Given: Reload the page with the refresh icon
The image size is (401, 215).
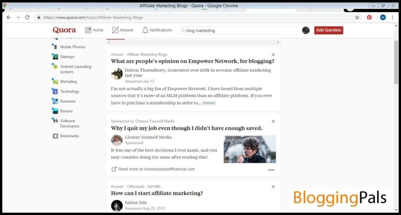Looking at the screenshot, I should pos(27,17).
